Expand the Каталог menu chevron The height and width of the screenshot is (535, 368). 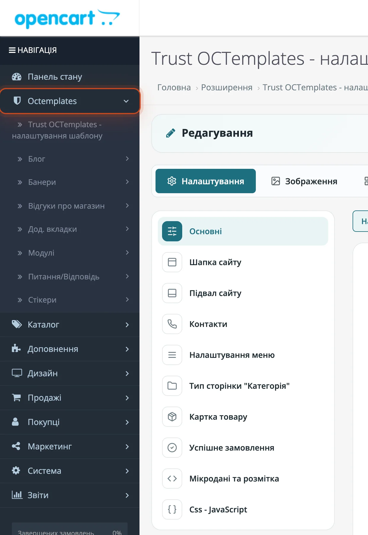click(127, 325)
